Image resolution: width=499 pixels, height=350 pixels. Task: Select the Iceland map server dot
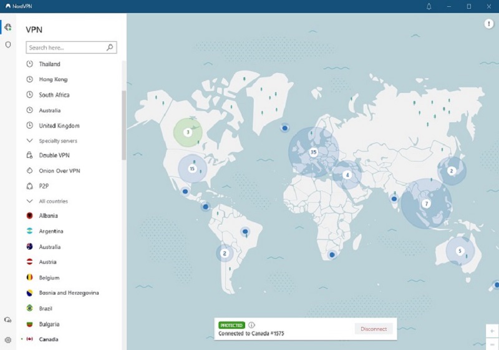coord(285,128)
